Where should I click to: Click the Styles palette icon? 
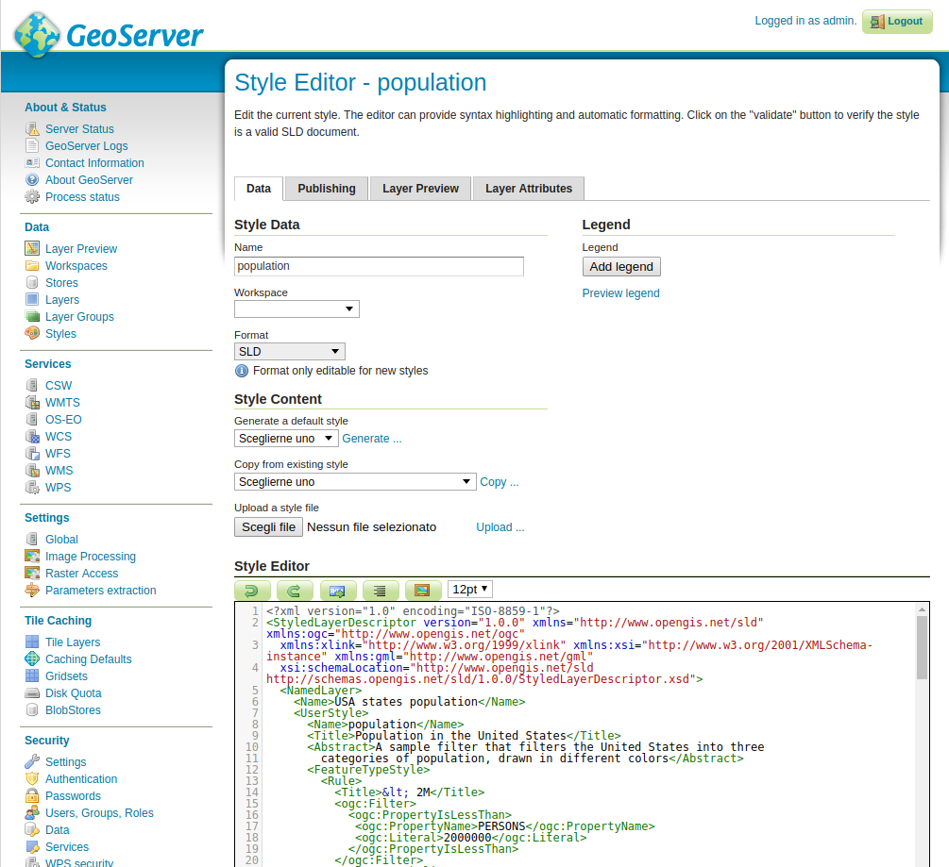coord(32,333)
